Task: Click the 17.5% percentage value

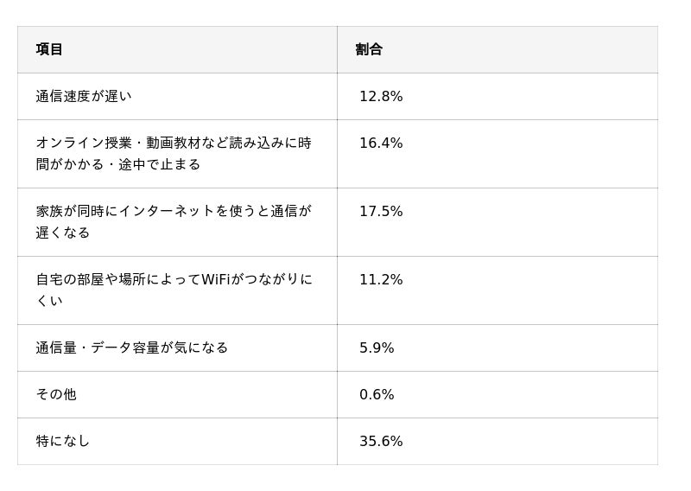Action: pyautogui.click(x=381, y=211)
